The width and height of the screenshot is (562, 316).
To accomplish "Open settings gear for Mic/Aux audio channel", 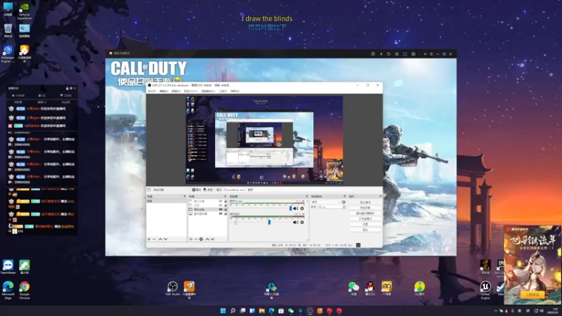I will click(x=302, y=208).
